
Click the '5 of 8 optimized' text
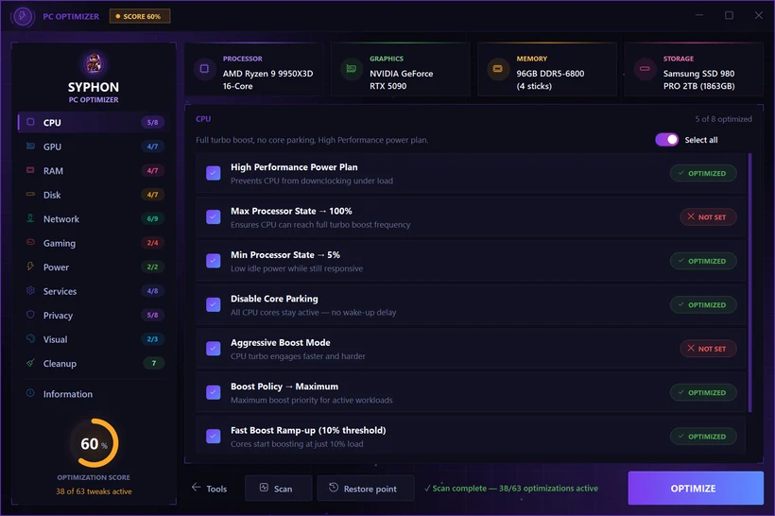[723, 119]
